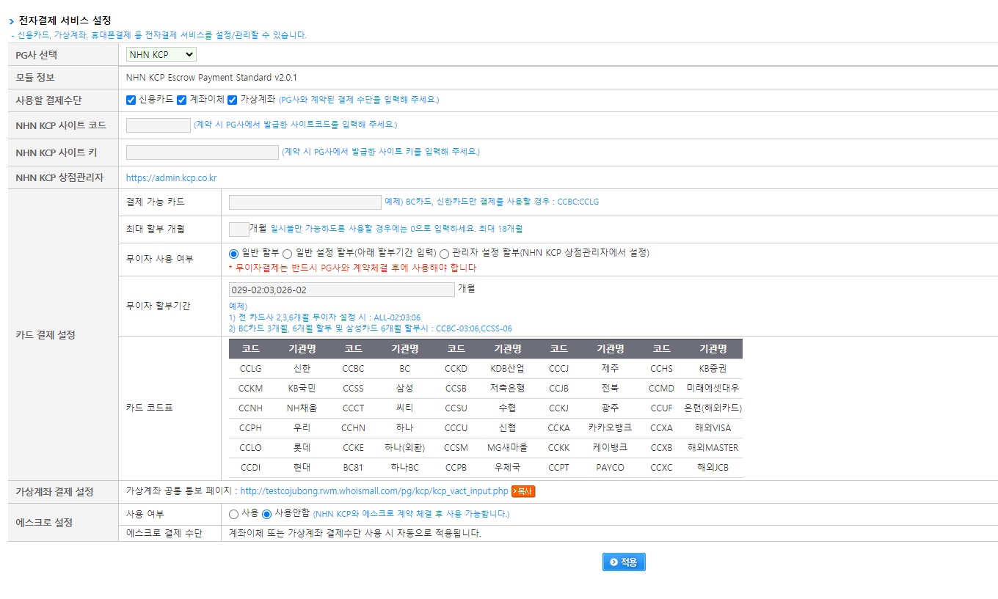Click the NHN KCP 사이트 키 input field
Viewport: 998px width, 599px height.
click(201, 151)
